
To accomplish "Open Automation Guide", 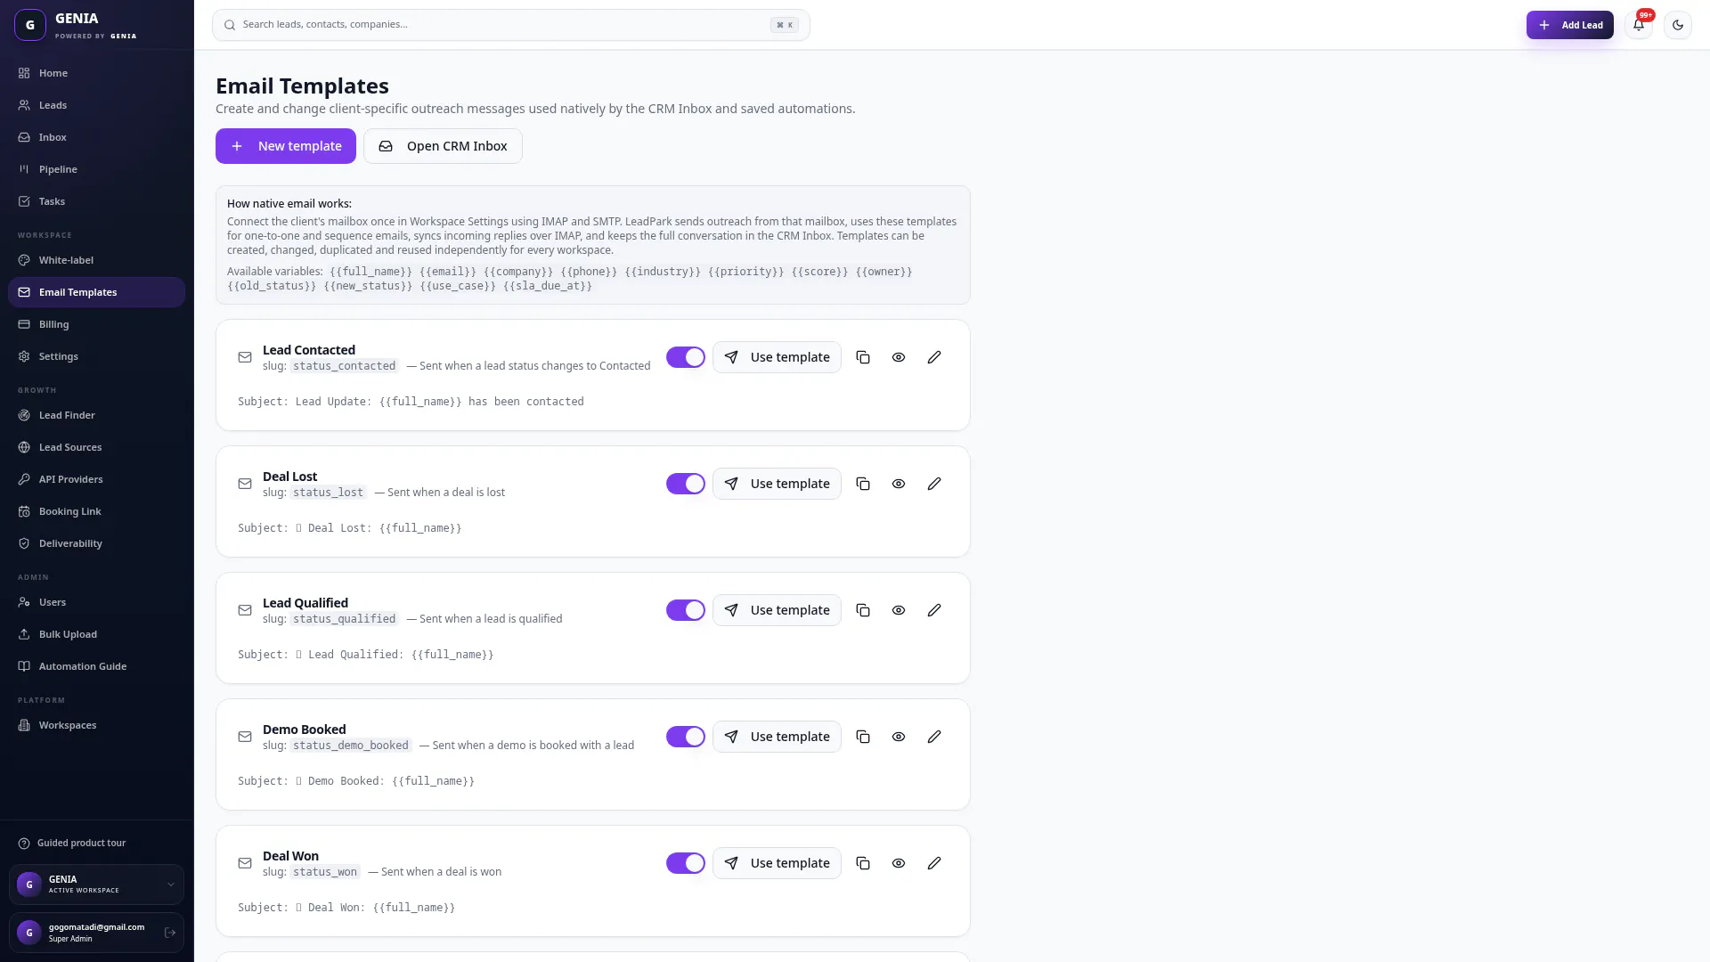I will click(x=96, y=666).
